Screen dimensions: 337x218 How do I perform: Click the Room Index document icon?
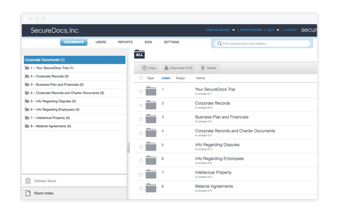click(x=28, y=193)
